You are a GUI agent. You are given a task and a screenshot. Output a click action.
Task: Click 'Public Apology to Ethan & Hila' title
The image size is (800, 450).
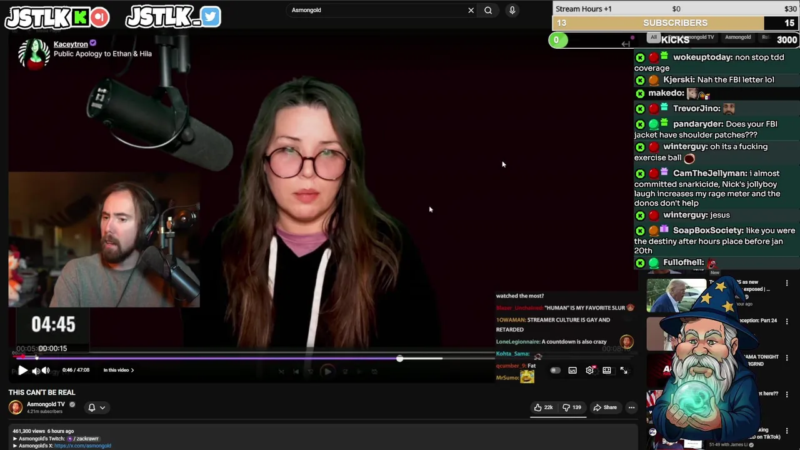pos(102,54)
